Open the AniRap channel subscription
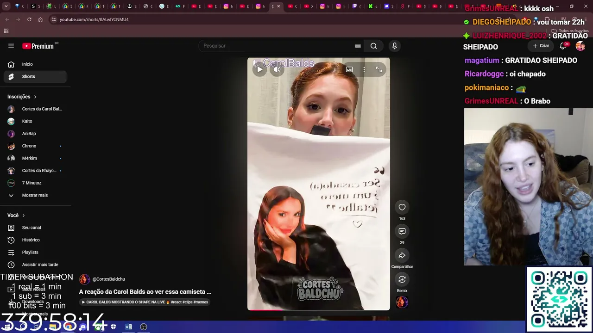 (x=35, y=134)
